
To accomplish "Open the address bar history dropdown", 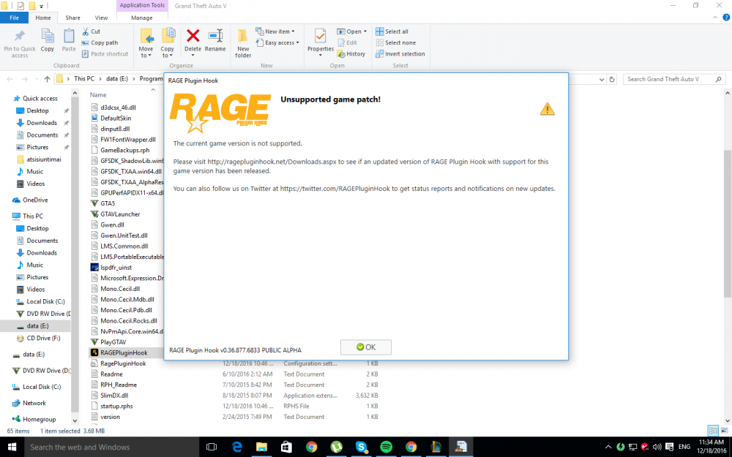I will point(602,79).
